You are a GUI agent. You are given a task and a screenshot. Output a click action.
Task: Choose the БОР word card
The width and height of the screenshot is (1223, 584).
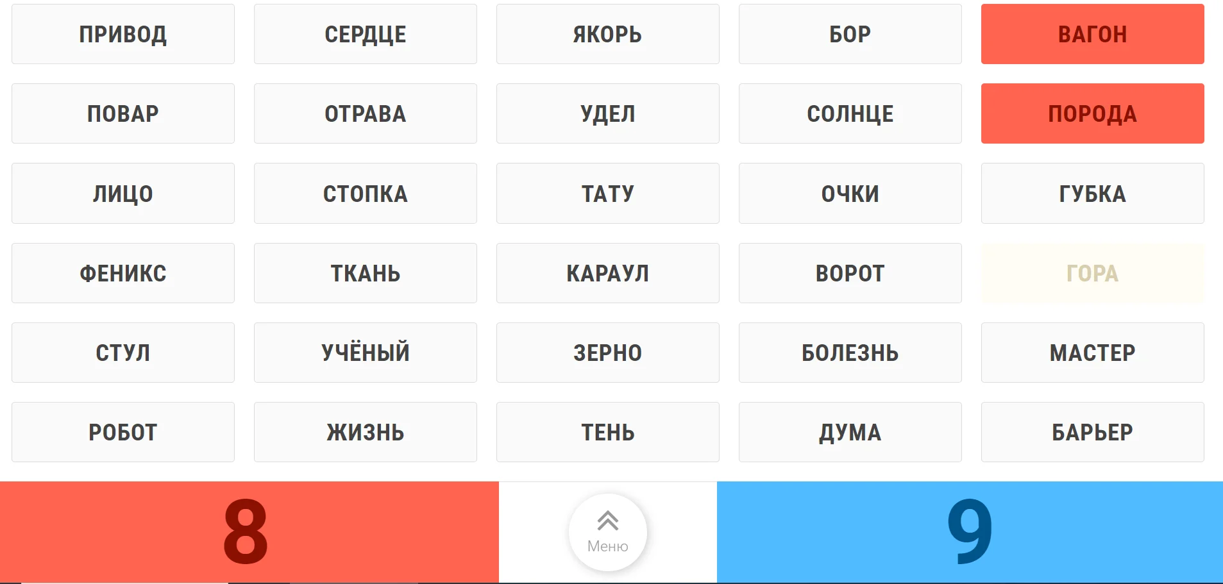[x=850, y=34]
